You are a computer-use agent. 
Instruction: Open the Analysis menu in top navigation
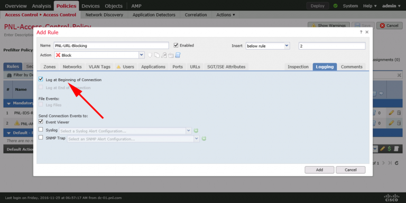(41, 6)
